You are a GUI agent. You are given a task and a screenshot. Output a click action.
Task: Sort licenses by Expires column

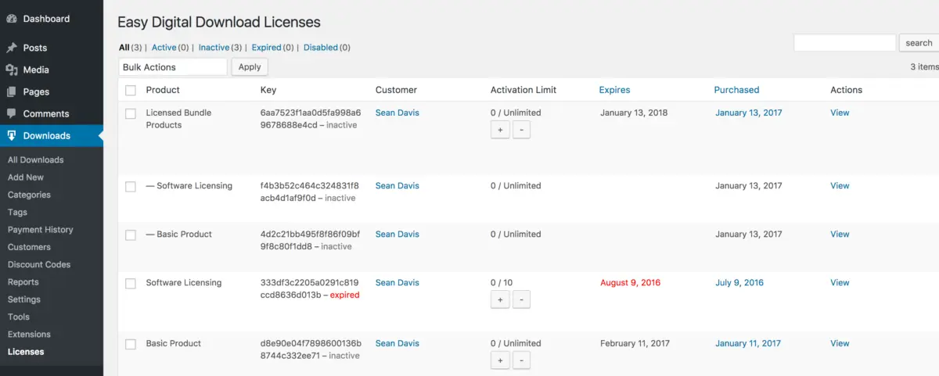[614, 90]
